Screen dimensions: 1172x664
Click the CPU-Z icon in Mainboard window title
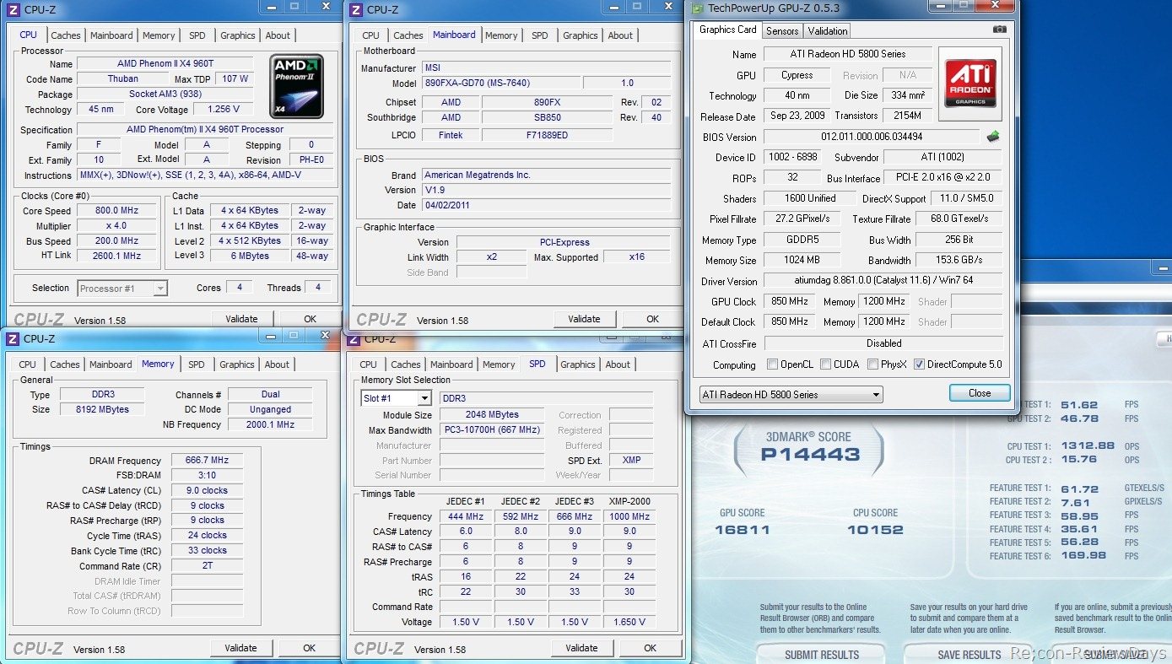click(x=355, y=10)
